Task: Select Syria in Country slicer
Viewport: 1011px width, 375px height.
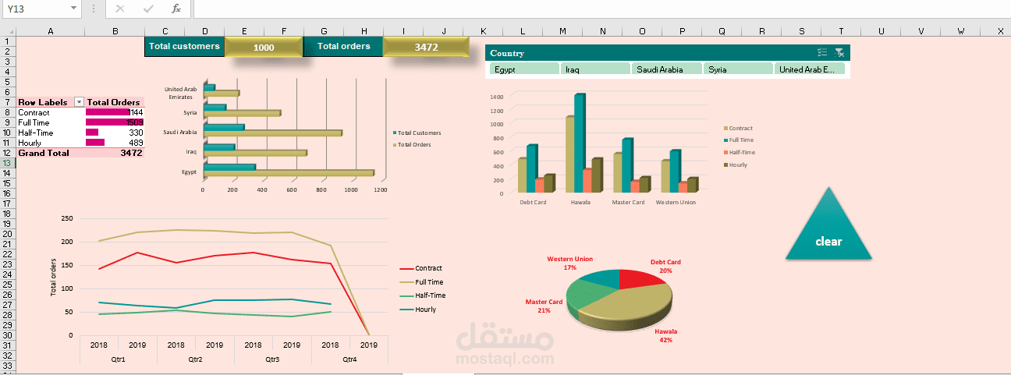Action: point(738,69)
